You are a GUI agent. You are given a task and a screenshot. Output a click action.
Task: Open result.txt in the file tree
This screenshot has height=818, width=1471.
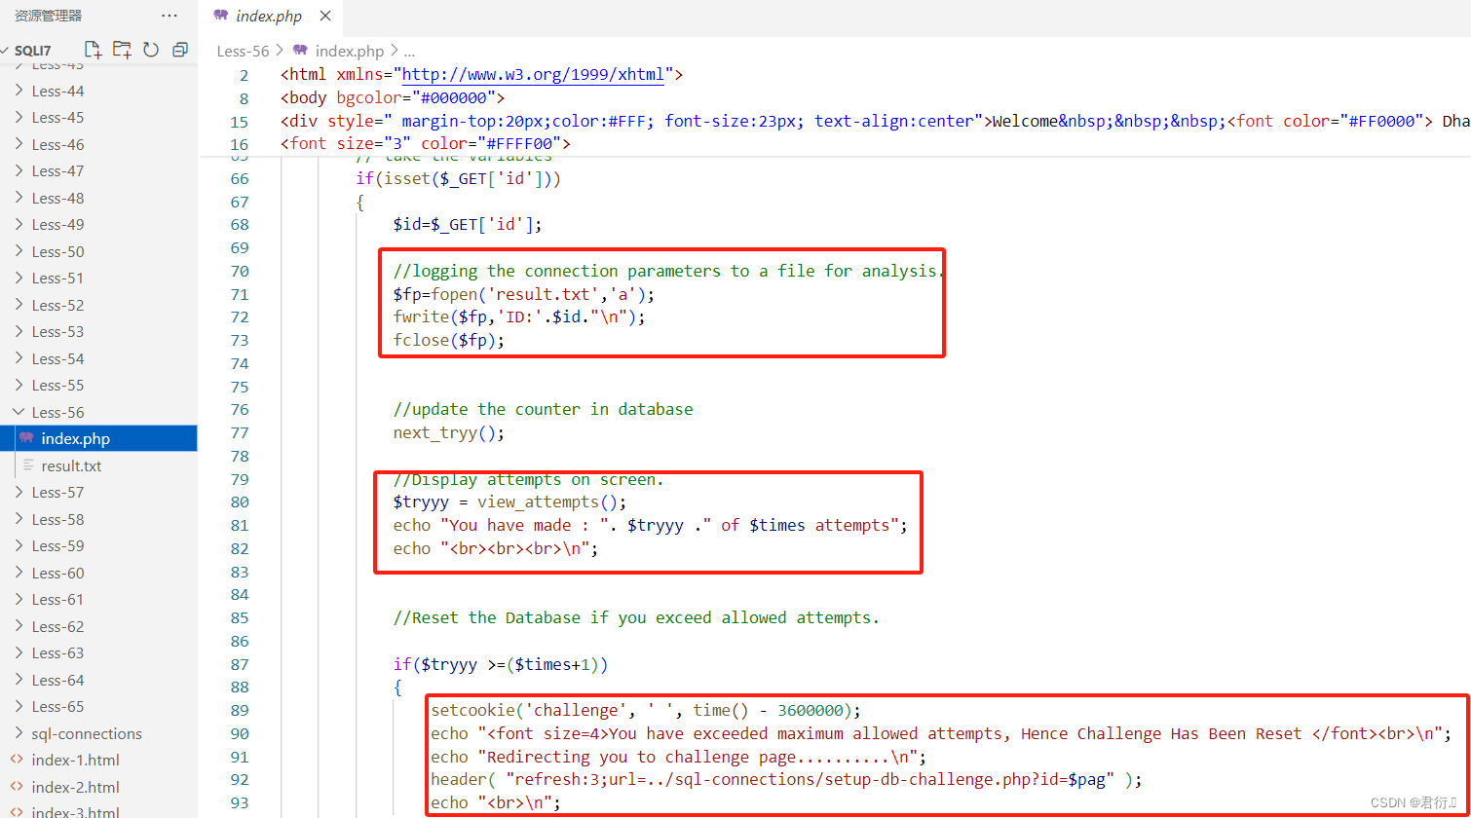(98, 465)
